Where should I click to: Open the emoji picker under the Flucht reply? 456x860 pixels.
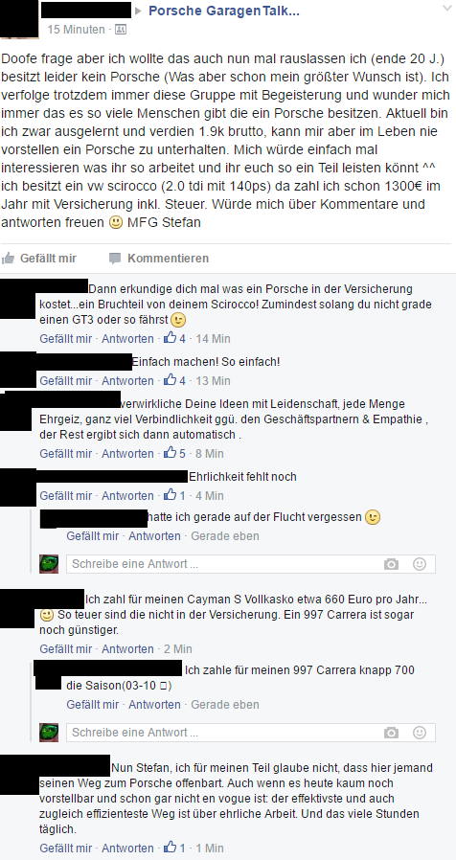tap(420, 564)
